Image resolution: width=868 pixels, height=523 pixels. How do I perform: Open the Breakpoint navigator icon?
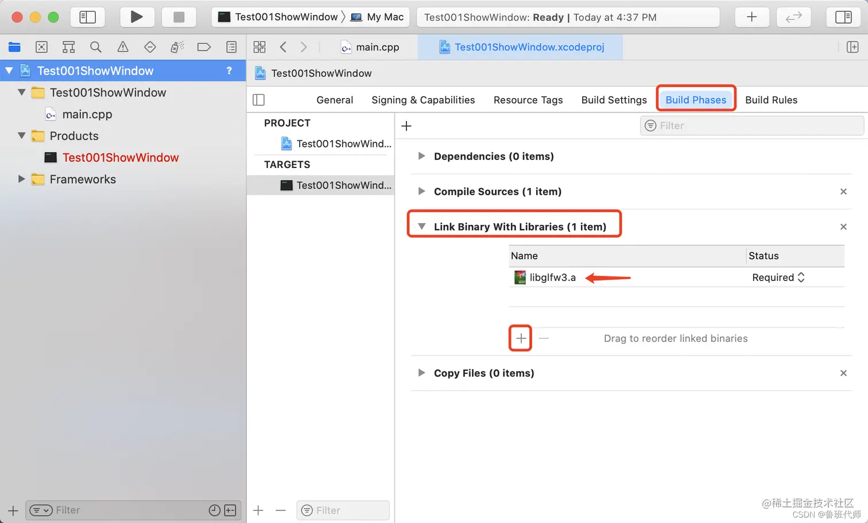tap(204, 47)
